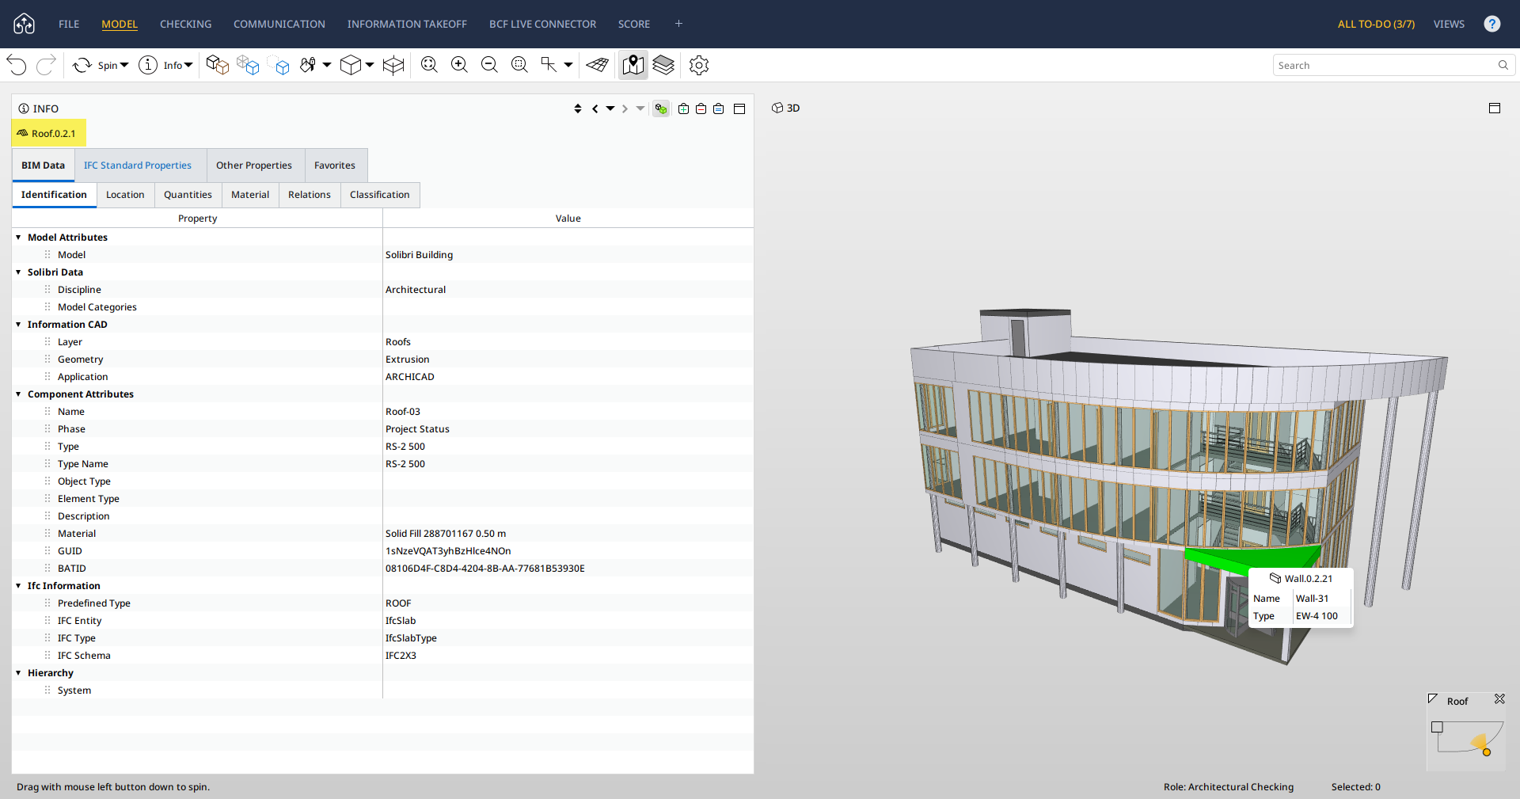Collapse the Component Attributes group
Screen dimensions: 1520x799
[18, 394]
